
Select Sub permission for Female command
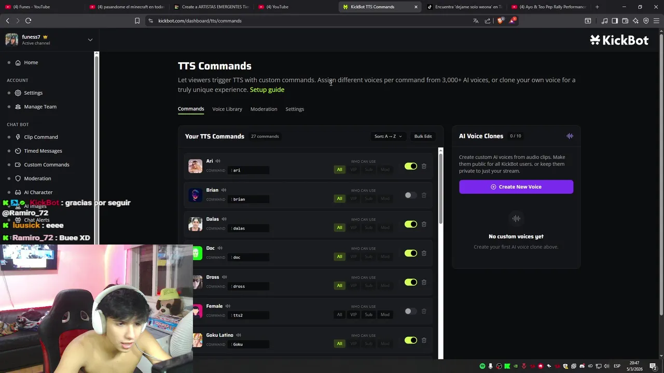369,314
